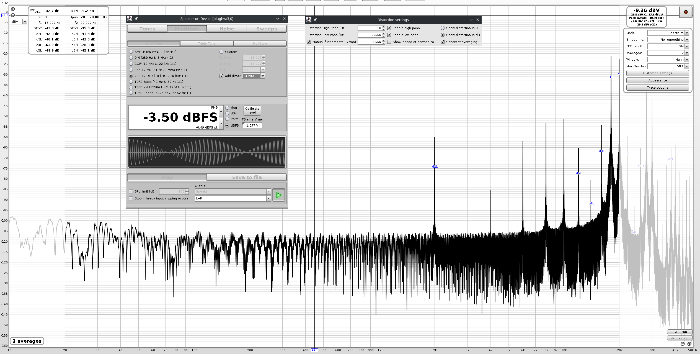Zoom out the vertical dBV axis
This screenshot has height=354, width=700.
(x=13, y=15)
